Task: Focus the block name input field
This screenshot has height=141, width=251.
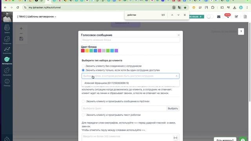Action: click(x=131, y=40)
